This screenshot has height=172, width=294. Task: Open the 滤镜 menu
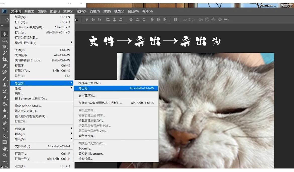[94, 11]
